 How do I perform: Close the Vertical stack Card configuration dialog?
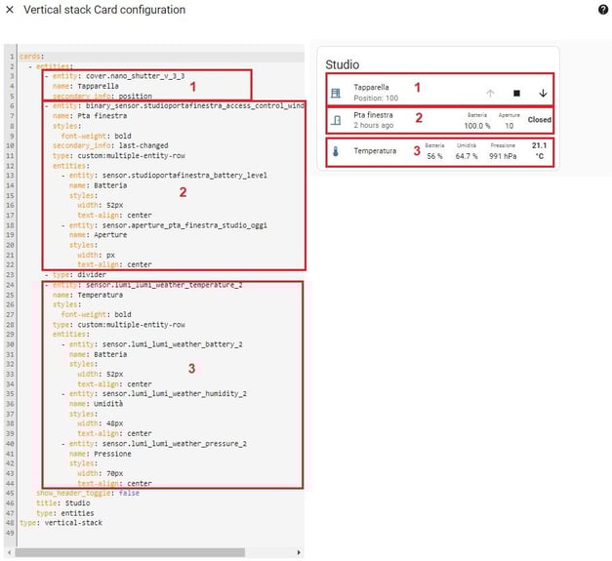point(10,10)
